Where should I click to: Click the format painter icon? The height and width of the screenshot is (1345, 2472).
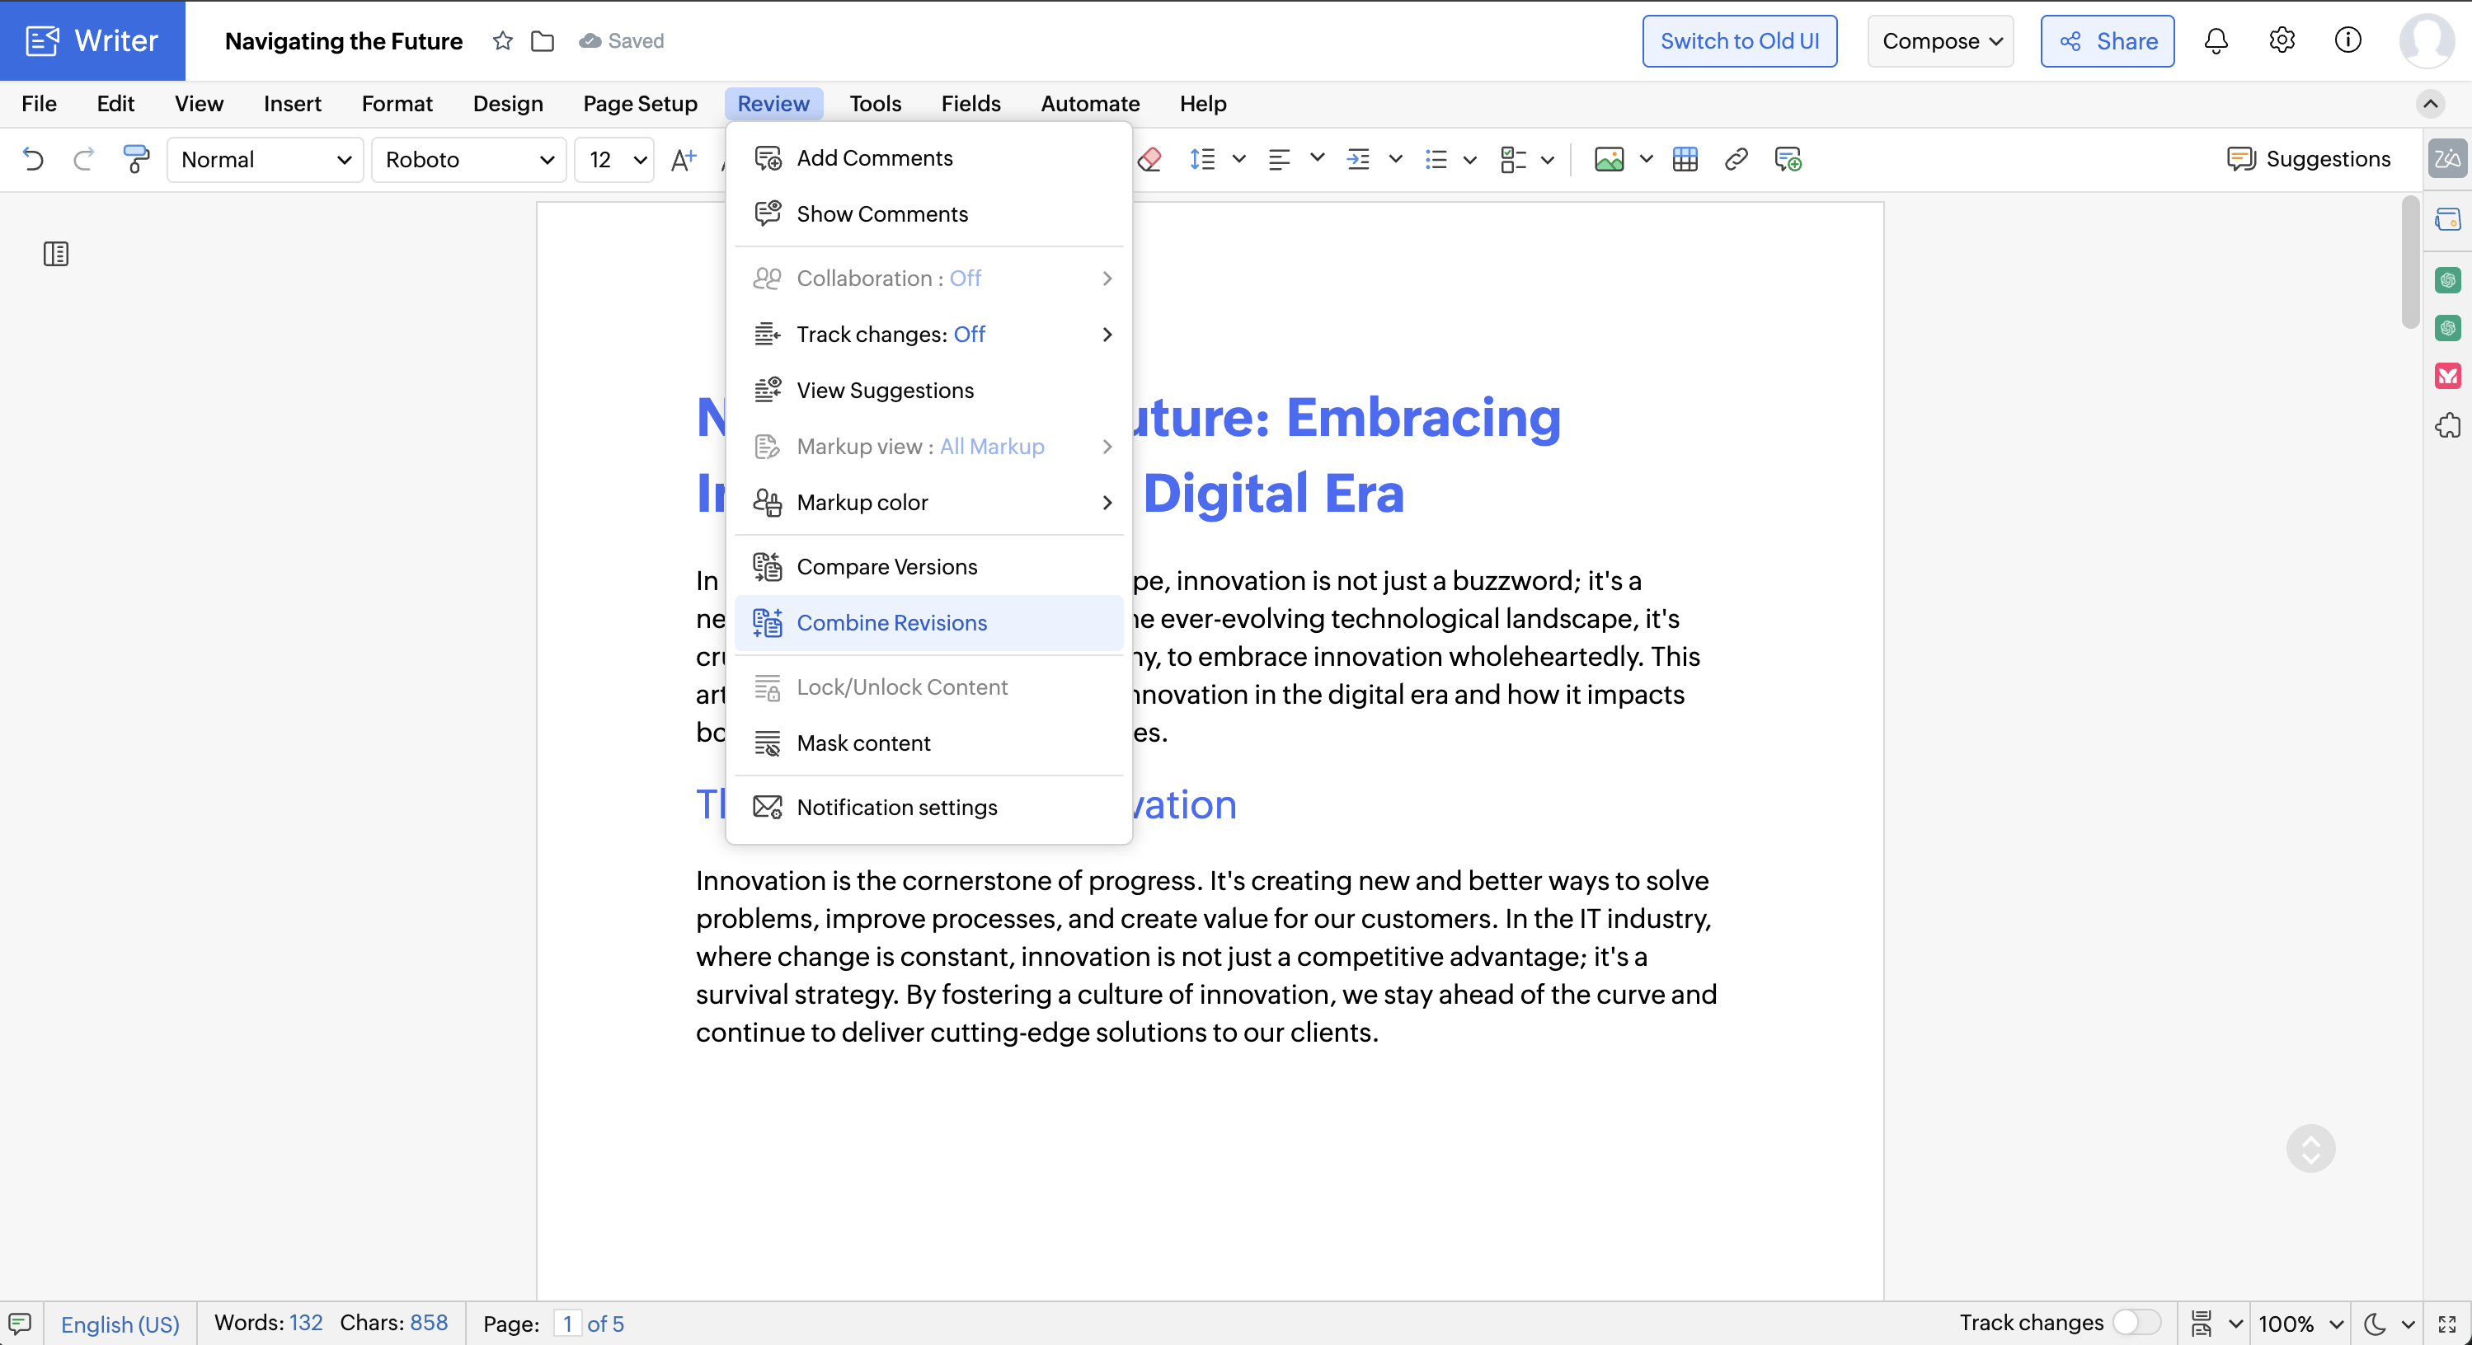136,159
